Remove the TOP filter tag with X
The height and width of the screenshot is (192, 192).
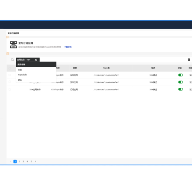[x=36, y=60]
